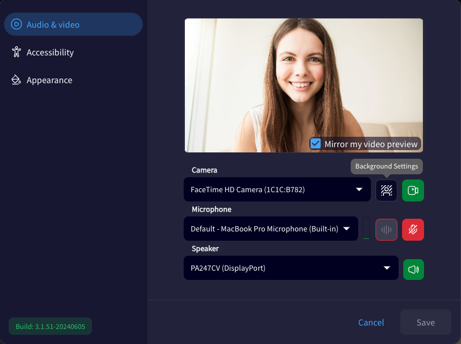461x344 pixels.
Task: Open the Audio & video settings tab
Action: pyautogui.click(x=73, y=24)
